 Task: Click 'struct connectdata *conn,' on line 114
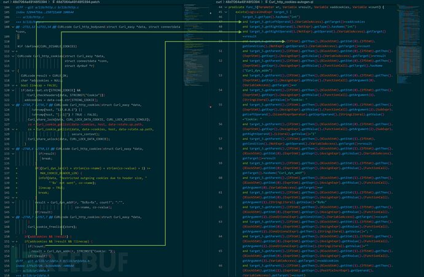pos(86,61)
